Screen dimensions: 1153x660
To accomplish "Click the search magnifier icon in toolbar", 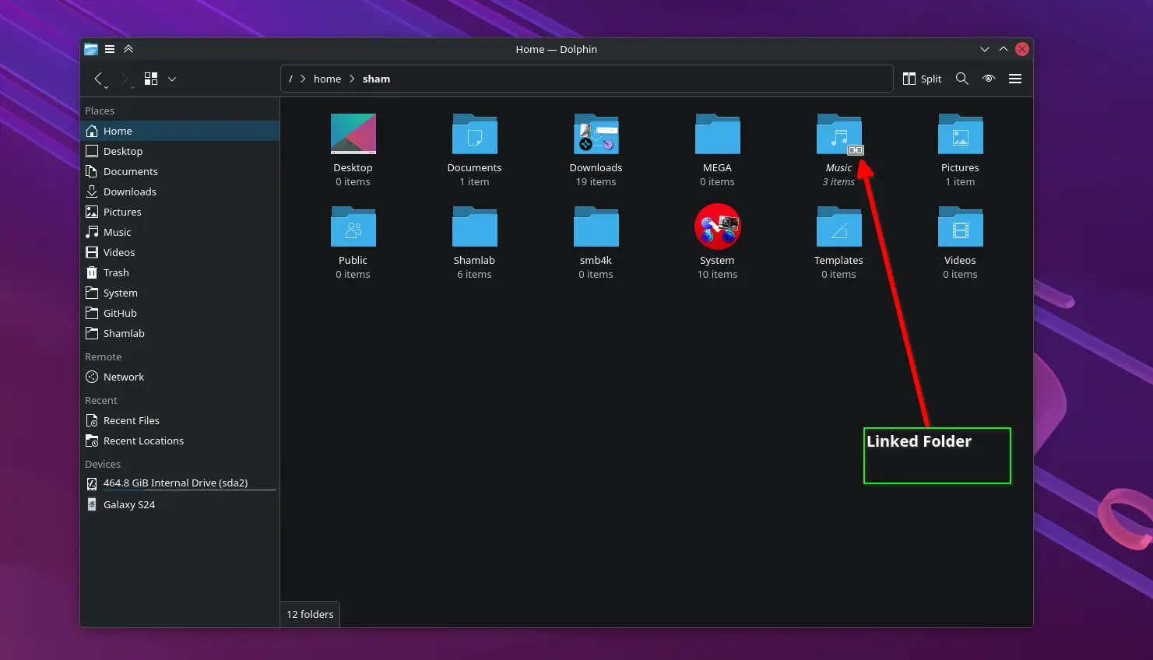I will coord(961,79).
